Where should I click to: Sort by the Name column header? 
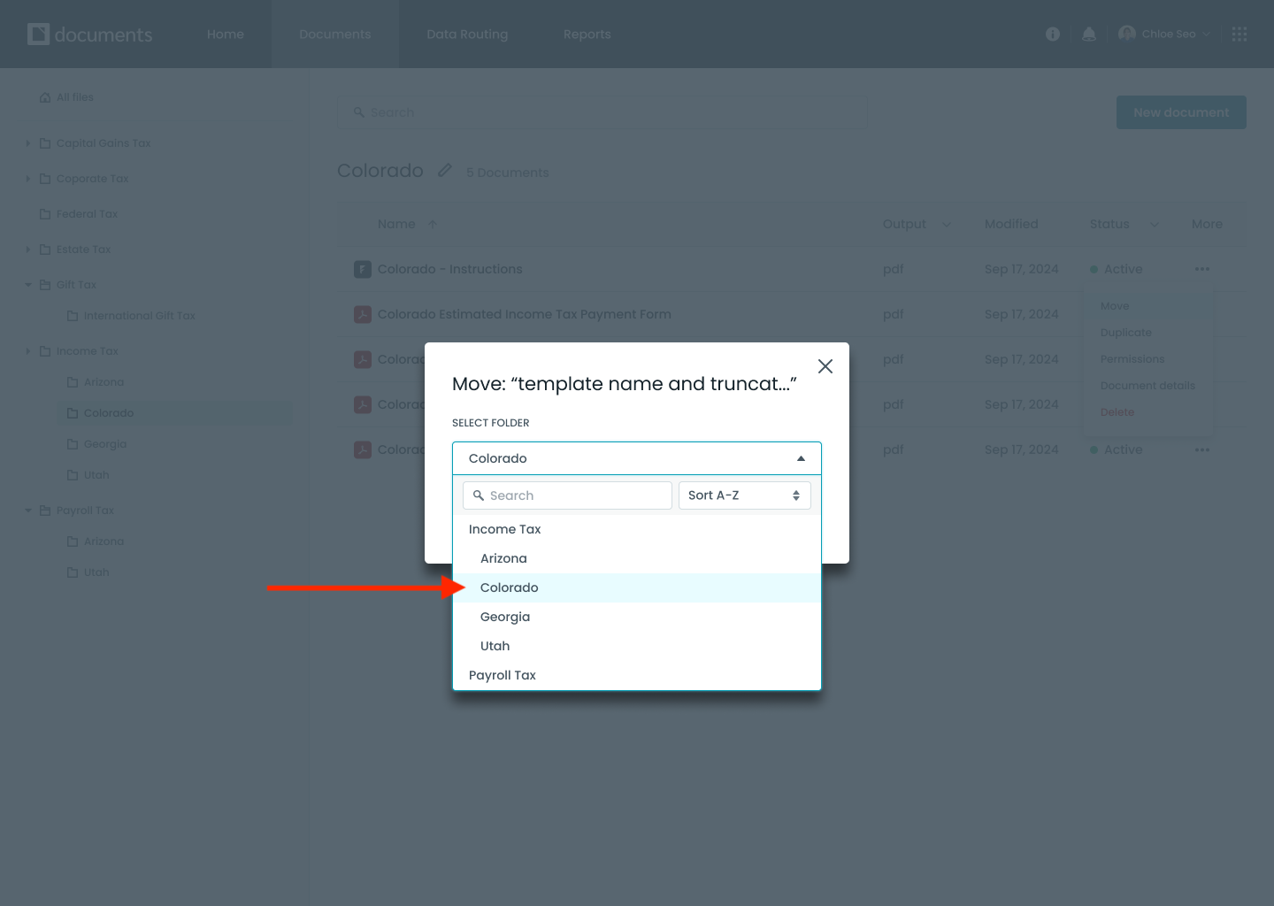click(x=396, y=225)
